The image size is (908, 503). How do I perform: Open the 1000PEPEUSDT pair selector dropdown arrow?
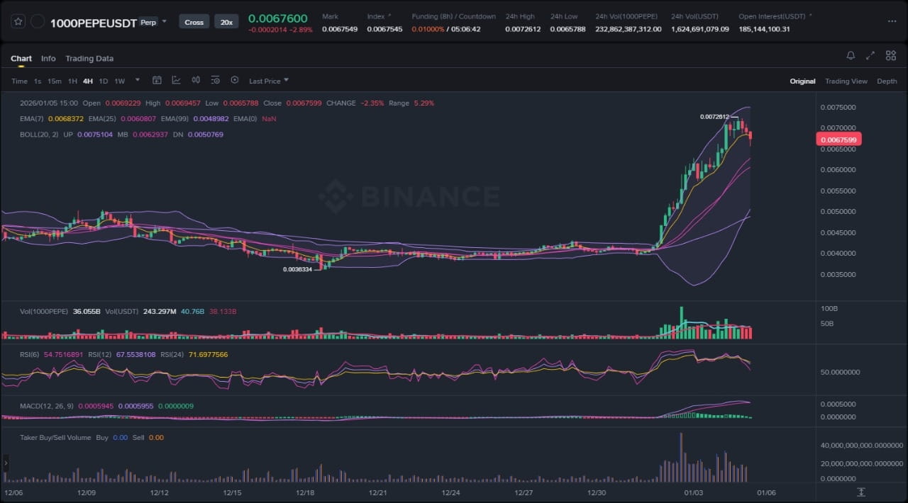(165, 21)
